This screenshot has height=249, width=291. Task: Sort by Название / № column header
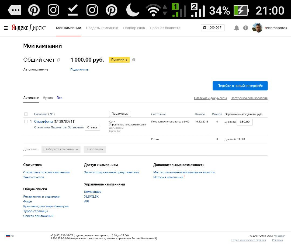(44, 114)
